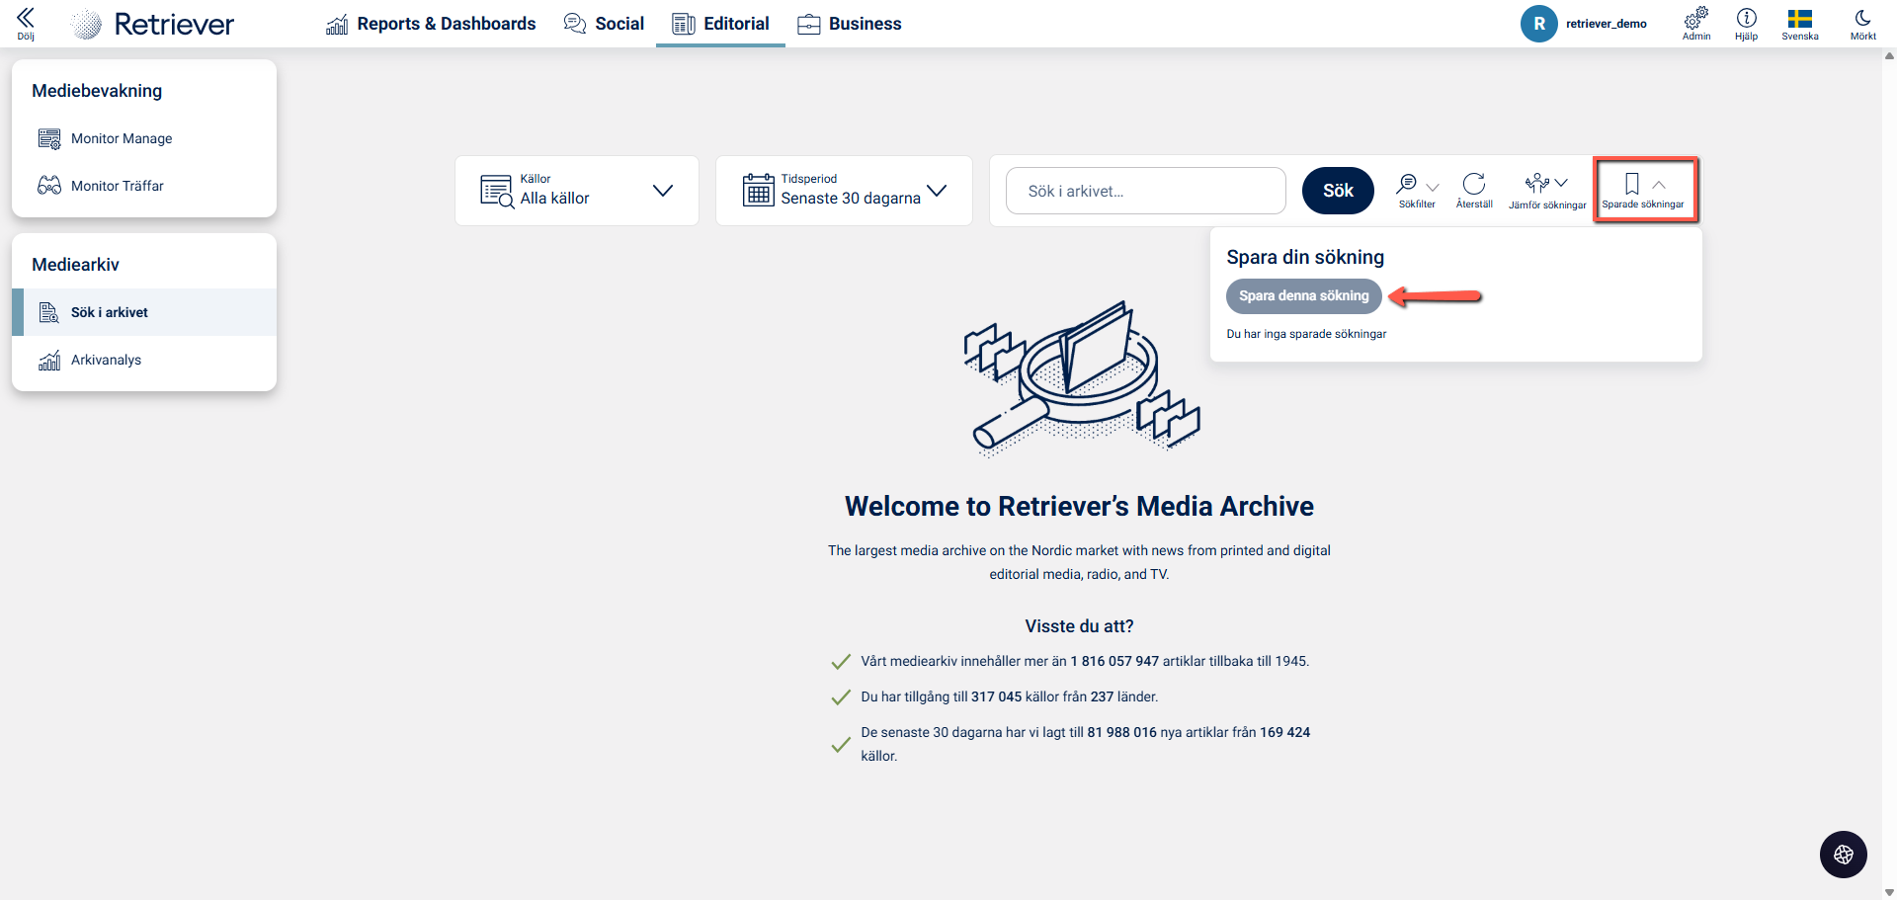The image size is (1897, 900).
Task: Click the Tidsperiod calendar icon
Action: tap(759, 190)
